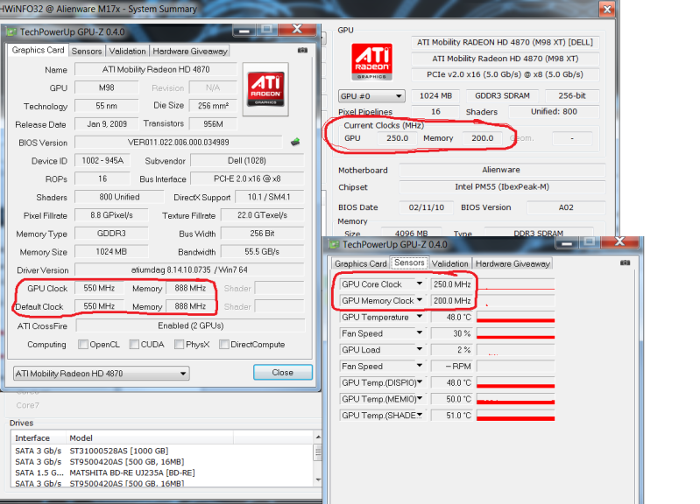Click the Device ID 1002 - 945A value
This screenshot has width=700, height=504.
pyautogui.click(x=103, y=161)
